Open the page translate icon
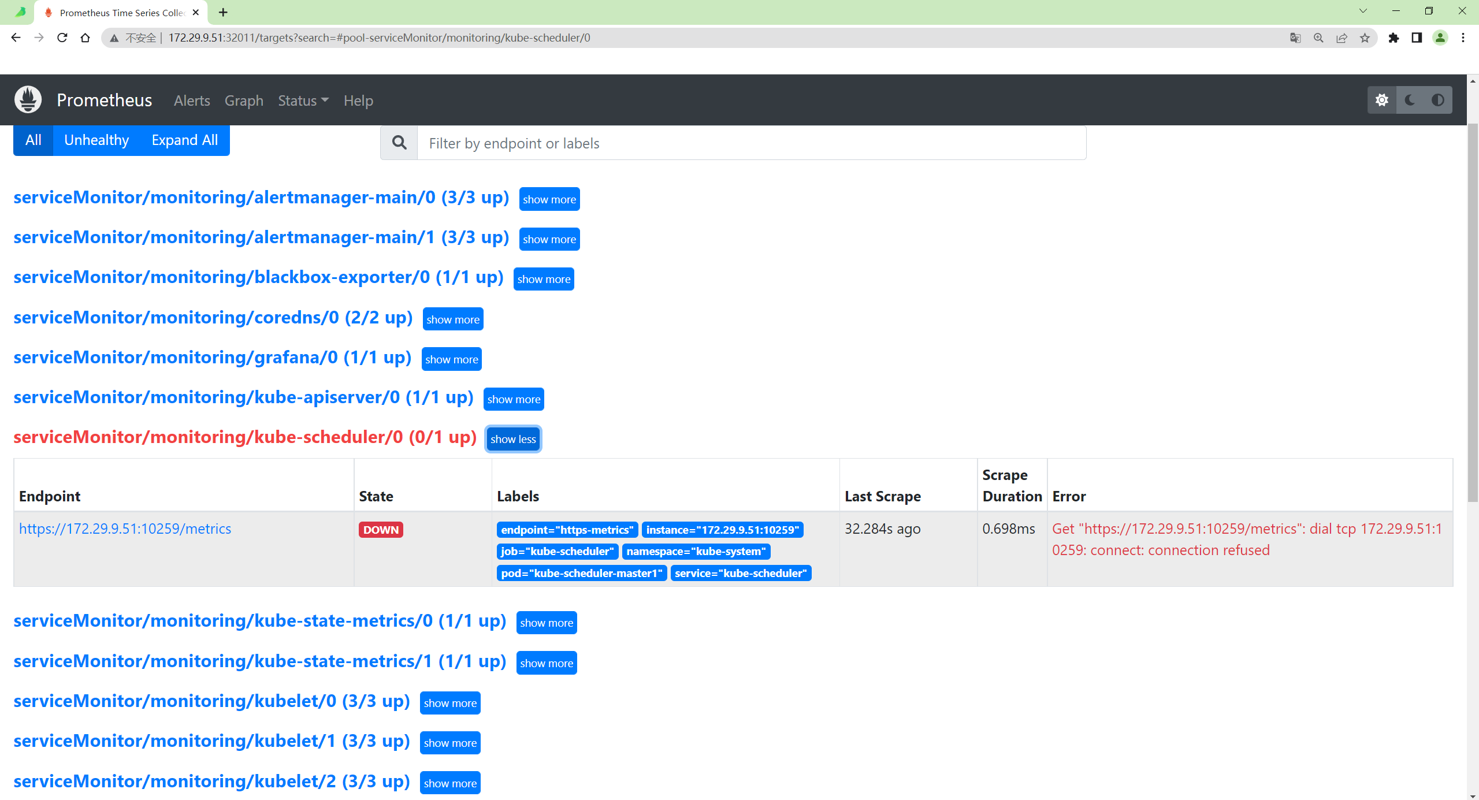The height and width of the screenshot is (800, 1479). pyautogui.click(x=1295, y=38)
